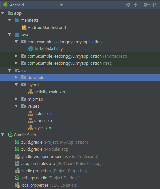This screenshot has width=160, height=189.
Task: Select the mipmap folder label
Action: point(35,99)
